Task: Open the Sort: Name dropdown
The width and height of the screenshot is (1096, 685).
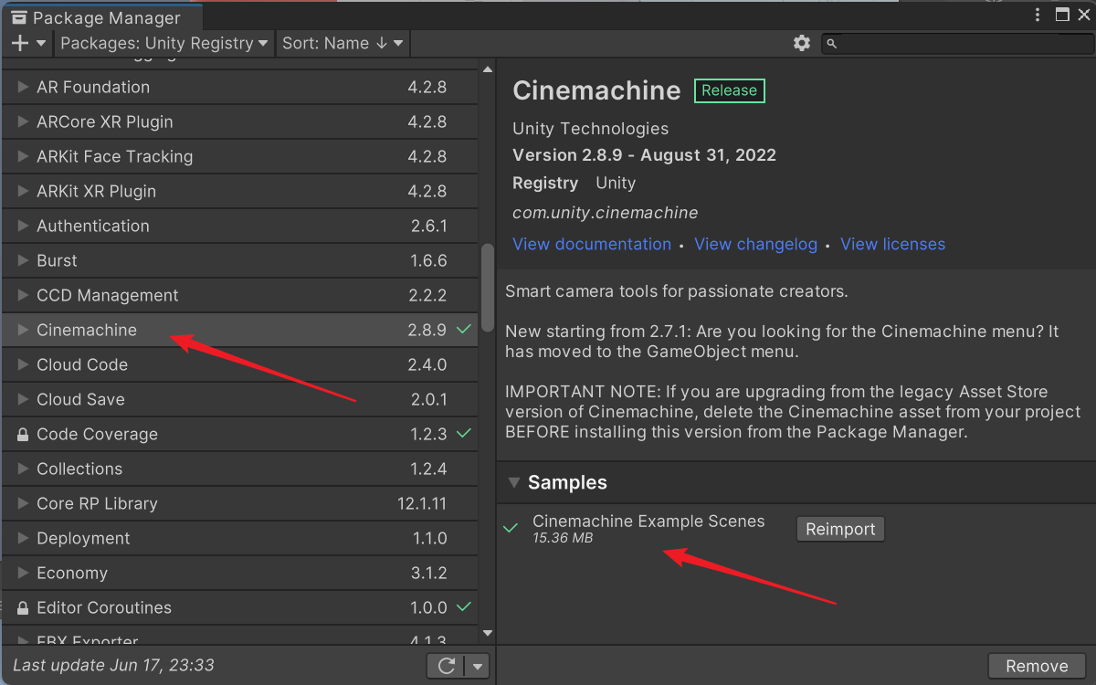Action: coord(342,43)
